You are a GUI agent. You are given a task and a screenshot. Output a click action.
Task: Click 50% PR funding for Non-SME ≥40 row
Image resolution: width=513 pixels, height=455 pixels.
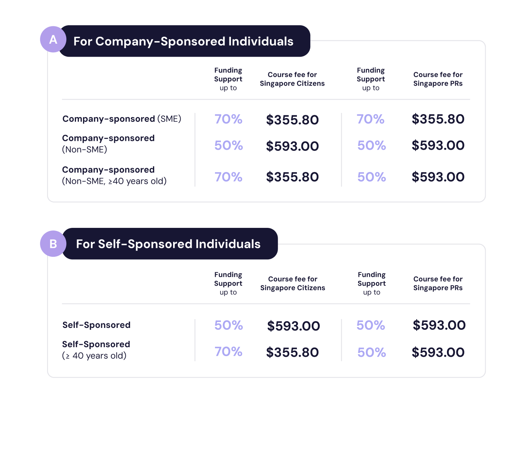[x=371, y=177]
